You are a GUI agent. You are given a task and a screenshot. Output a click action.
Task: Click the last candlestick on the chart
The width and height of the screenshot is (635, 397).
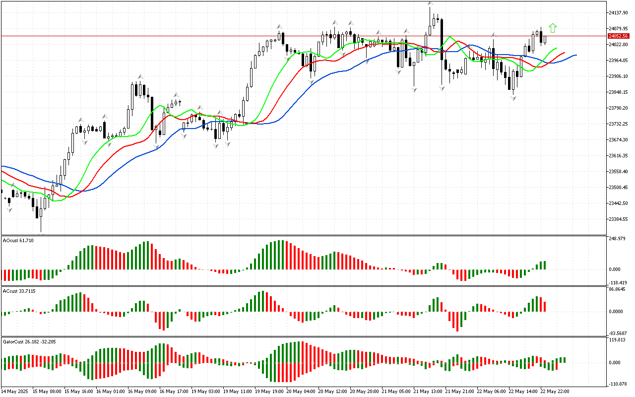click(x=545, y=39)
